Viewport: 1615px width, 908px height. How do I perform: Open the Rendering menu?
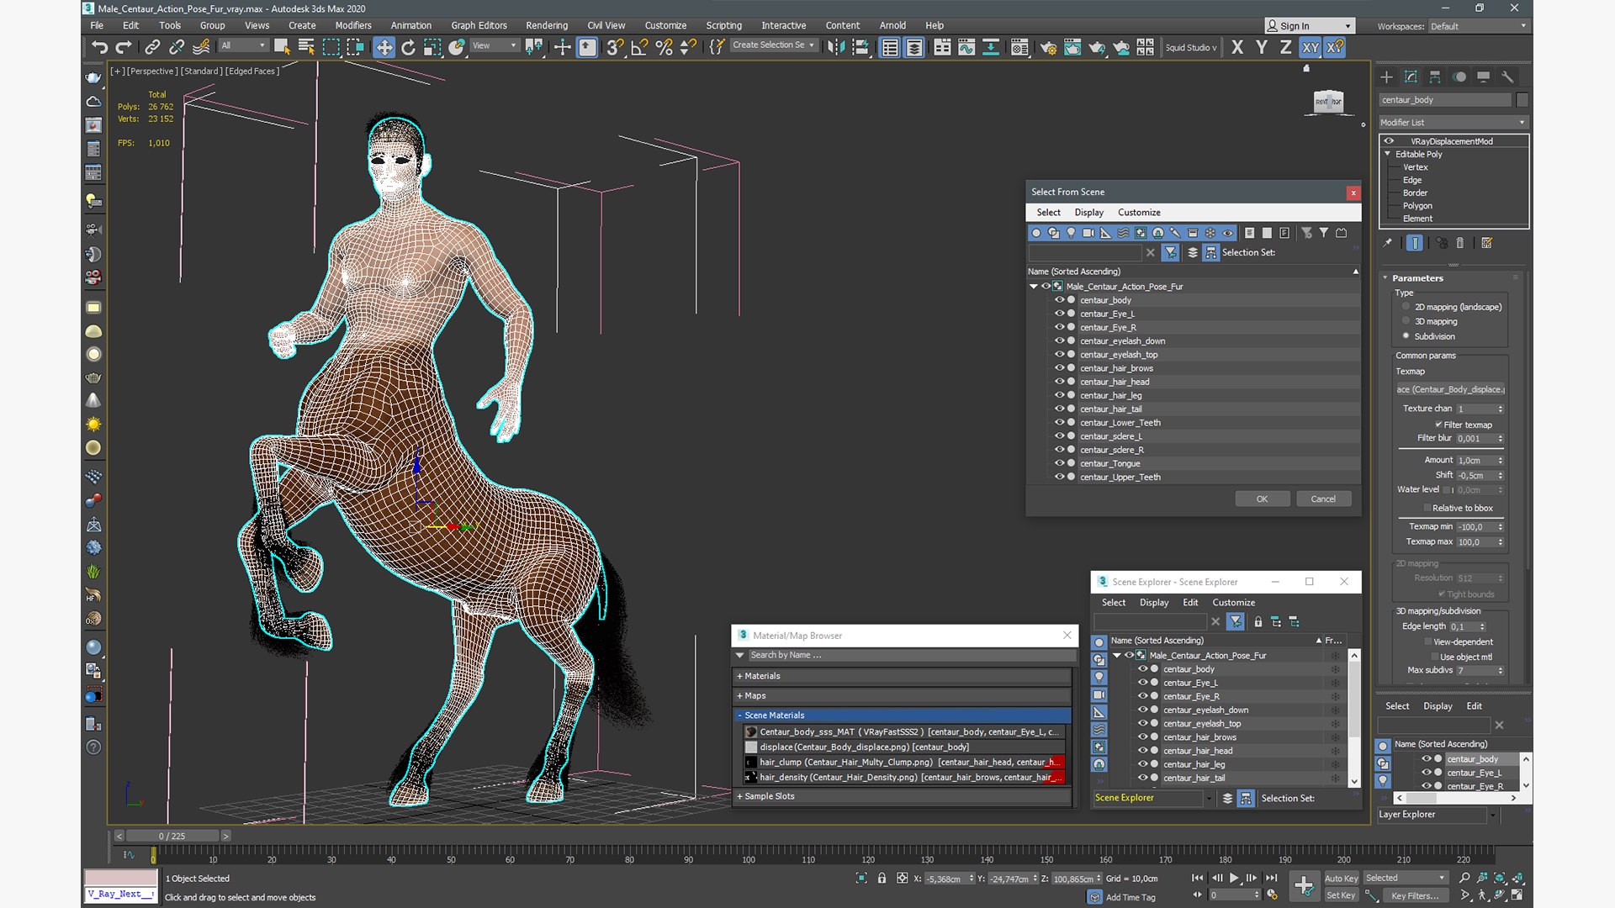547,25
